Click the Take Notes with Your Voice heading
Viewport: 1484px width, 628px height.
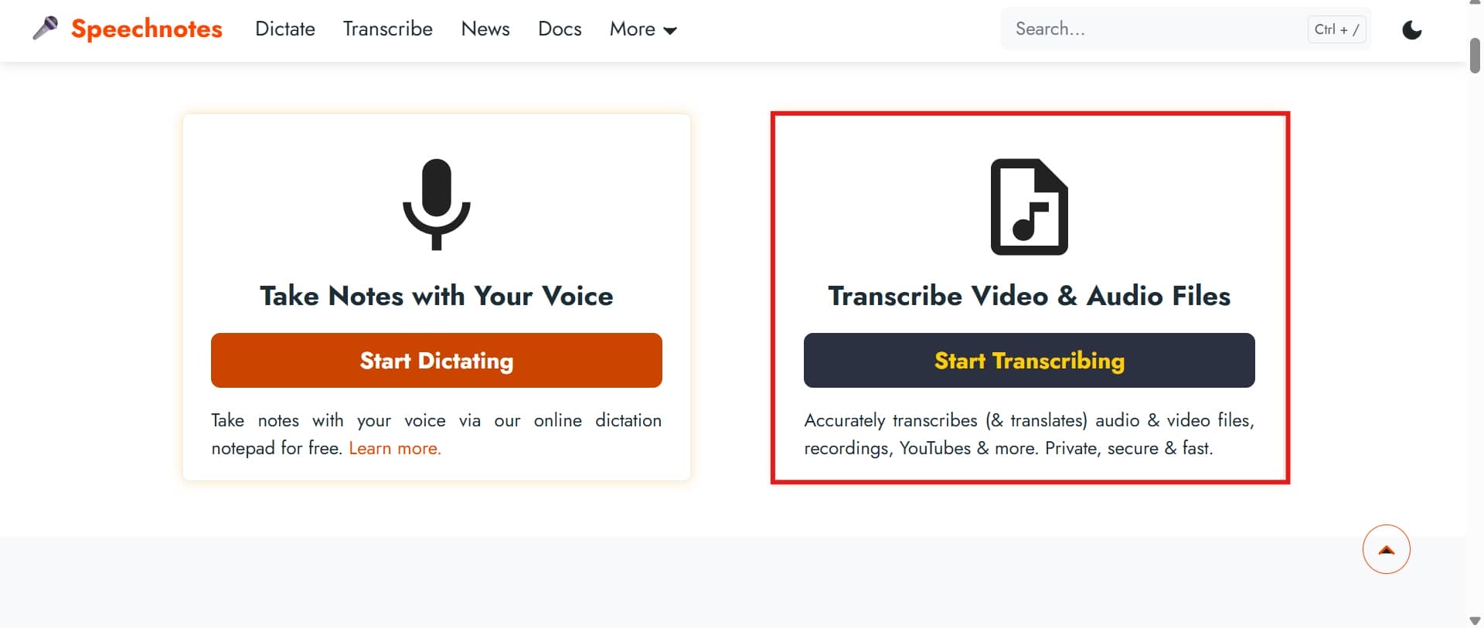click(x=437, y=296)
